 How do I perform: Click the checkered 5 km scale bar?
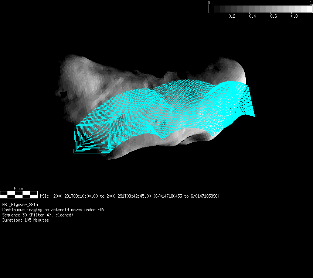[x=19, y=195]
